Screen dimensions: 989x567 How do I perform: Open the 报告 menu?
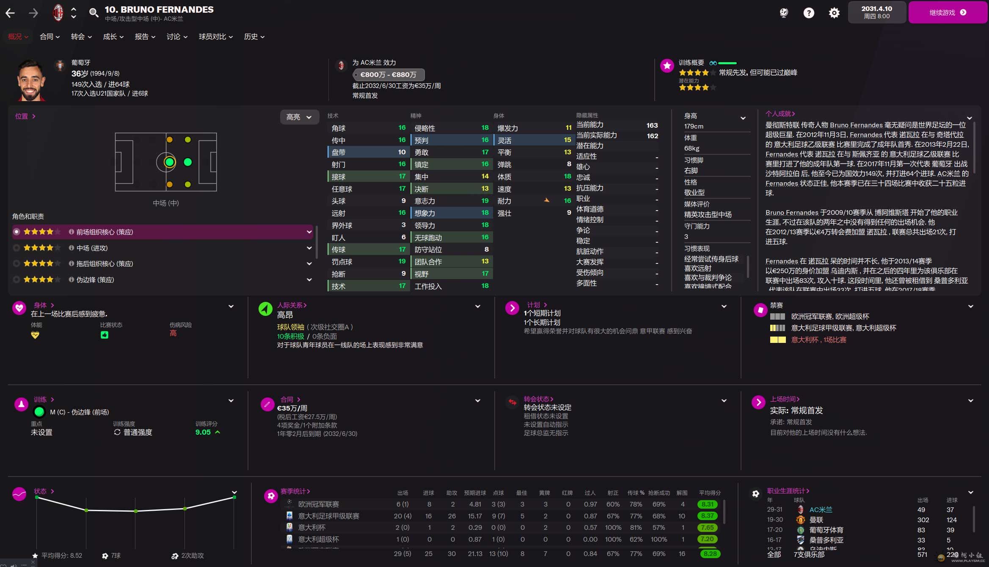click(145, 37)
